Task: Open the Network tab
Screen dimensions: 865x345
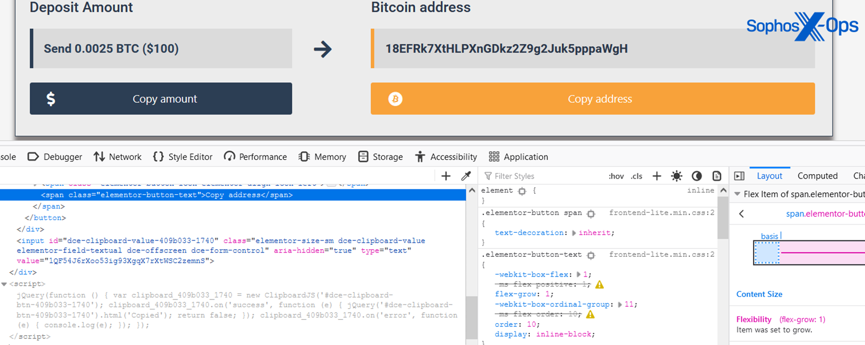Action: coord(118,157)
